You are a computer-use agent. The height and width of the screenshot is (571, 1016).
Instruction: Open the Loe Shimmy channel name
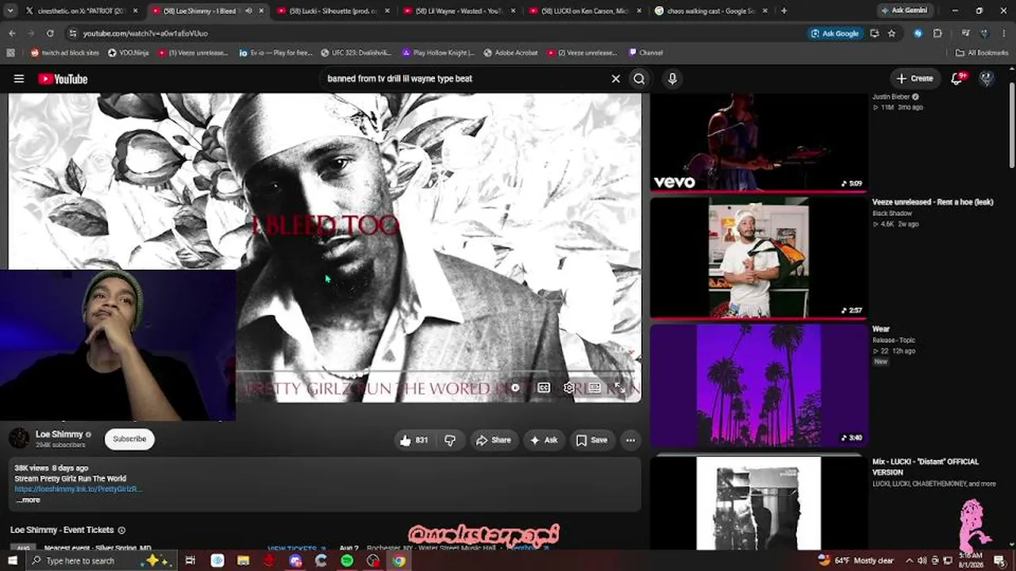coord(60,435)
